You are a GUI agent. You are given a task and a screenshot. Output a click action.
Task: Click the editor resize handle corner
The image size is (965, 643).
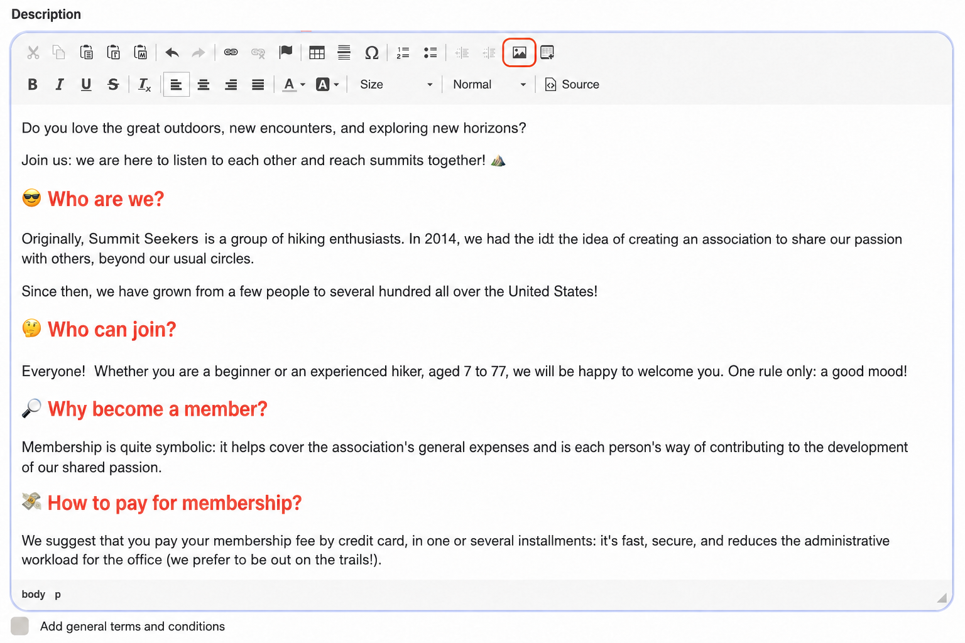[942, 598]
